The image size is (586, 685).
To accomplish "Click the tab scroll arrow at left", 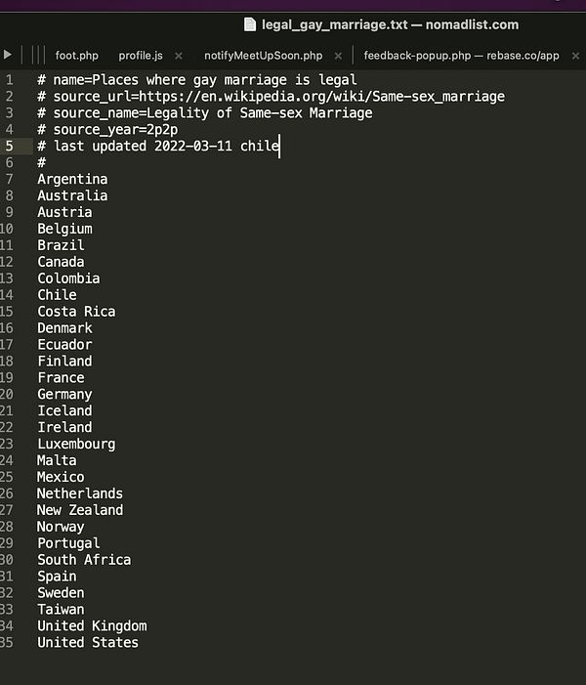I will [8, 55].
